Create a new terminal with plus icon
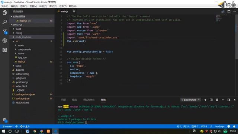The image size is (238, 134). click(205, 100)
